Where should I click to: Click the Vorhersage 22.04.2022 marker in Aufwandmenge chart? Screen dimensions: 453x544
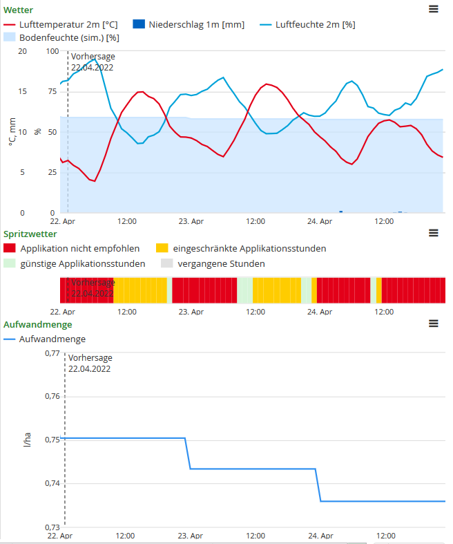(x=90, y=363)
